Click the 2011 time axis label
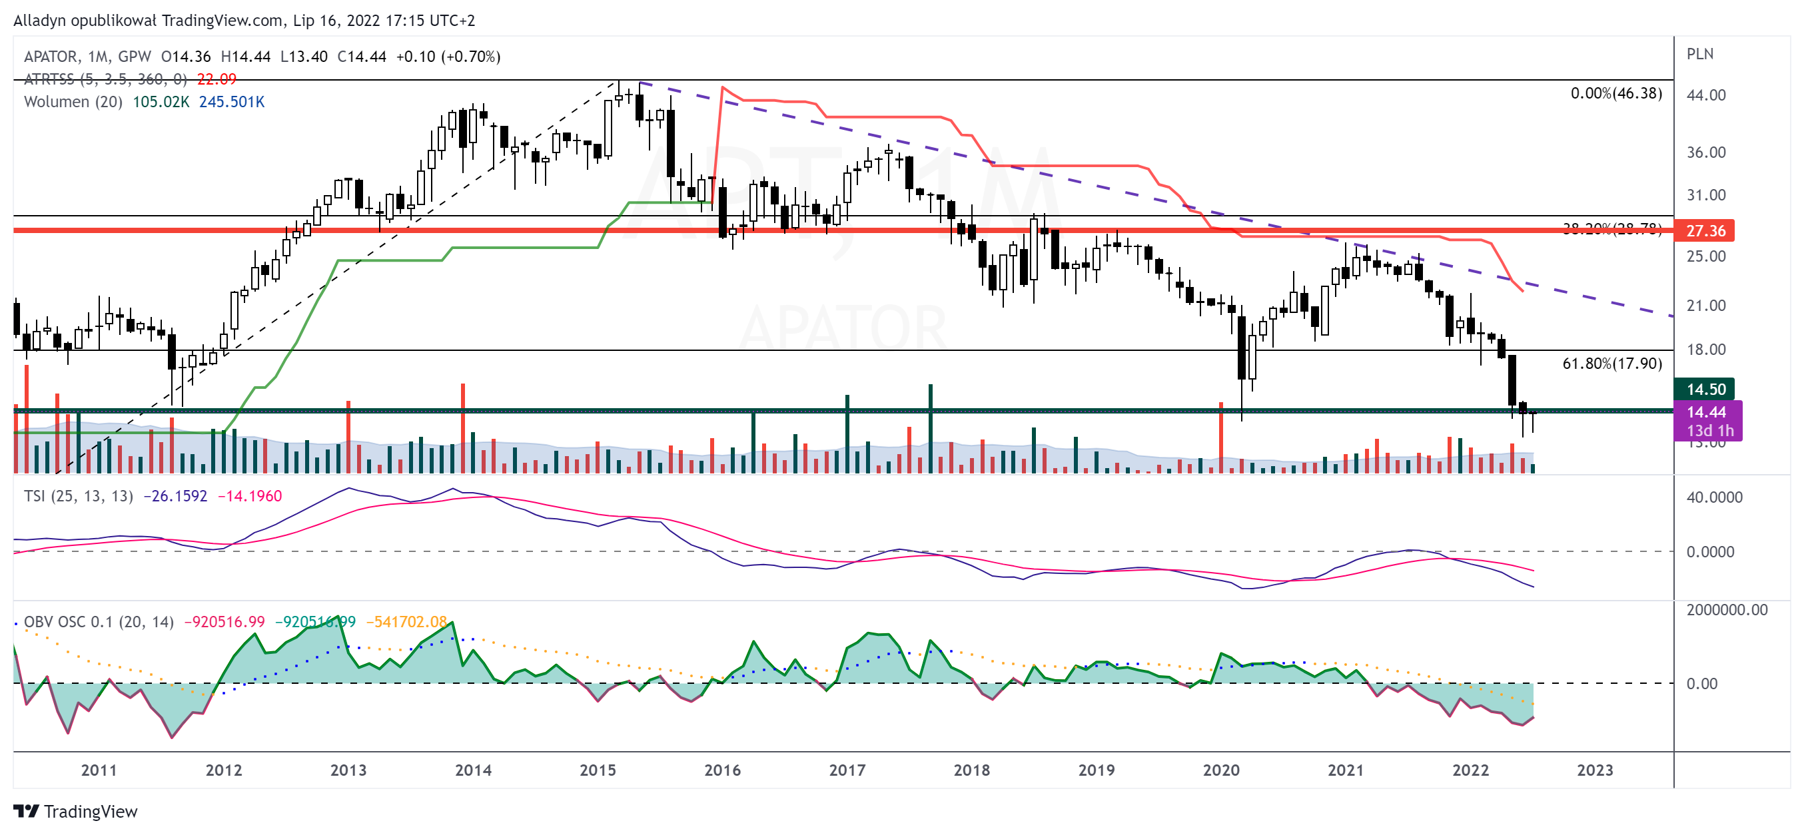The height and width of the screenshot is (835, 1804). tap(99, 770)
